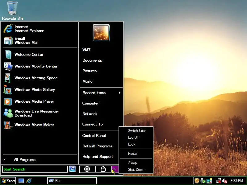The image size is (247, 185).
Task: Open the Recycle Bin on desktop
Action: [x=12, y=11]
